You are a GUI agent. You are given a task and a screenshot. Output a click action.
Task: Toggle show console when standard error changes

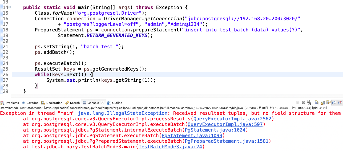coord(340,103)
